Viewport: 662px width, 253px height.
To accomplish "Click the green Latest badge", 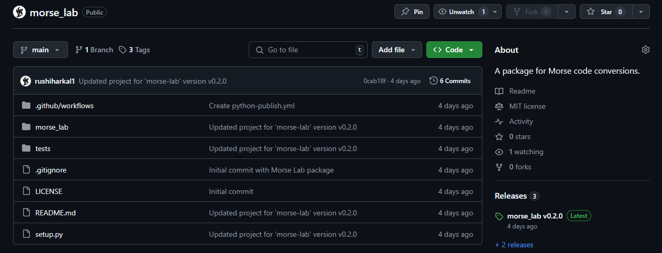I will coord(579,216).
